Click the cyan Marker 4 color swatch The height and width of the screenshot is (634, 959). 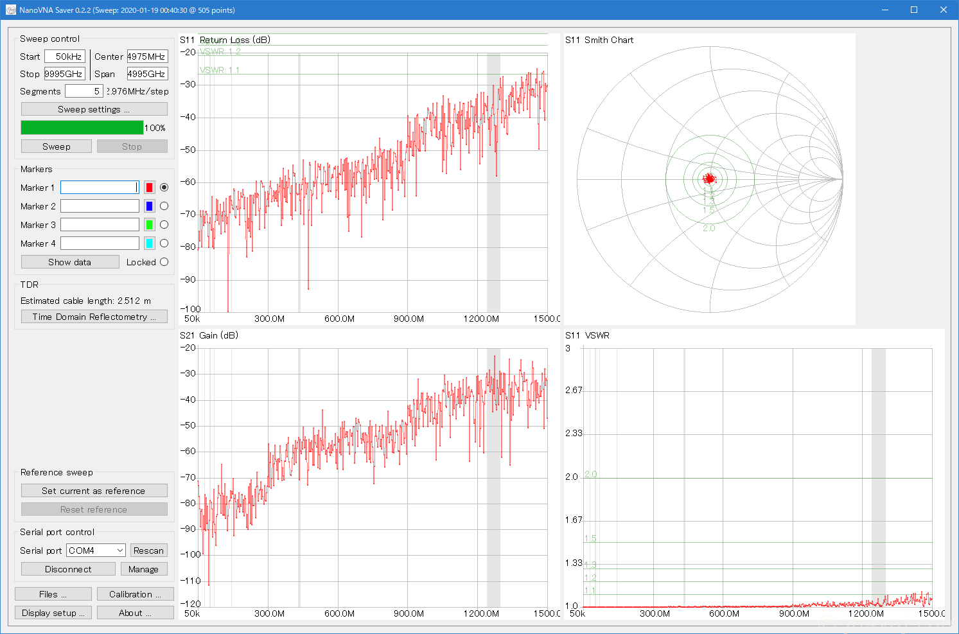pos(150,243)
